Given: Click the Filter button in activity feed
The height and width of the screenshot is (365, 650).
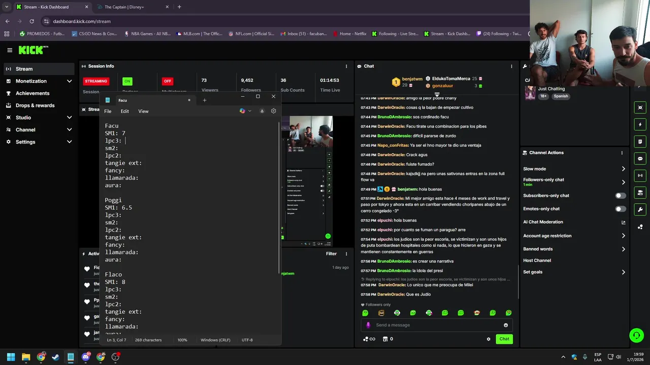Looking at the screenshot, I should pos(331,253).
